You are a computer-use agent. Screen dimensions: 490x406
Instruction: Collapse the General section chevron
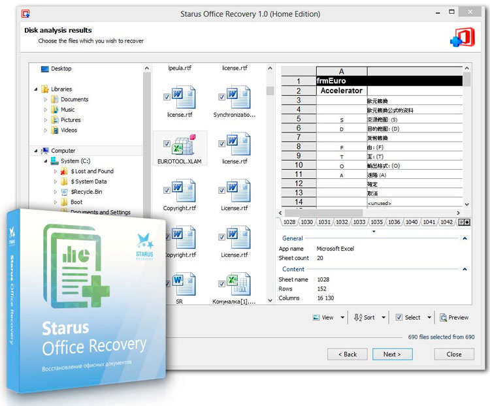[x=465, y=238]
